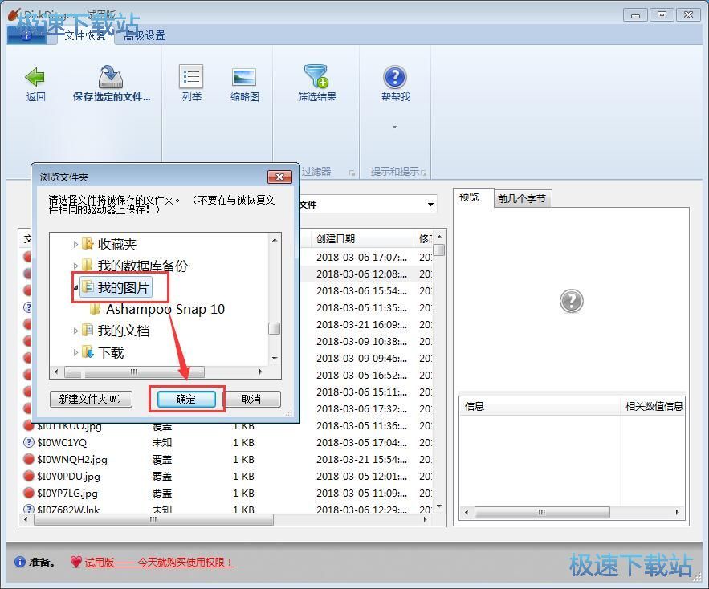The image size is (709, 589).
Task: Expand the My Documents folder node
Action: click(x=75, y=331)
